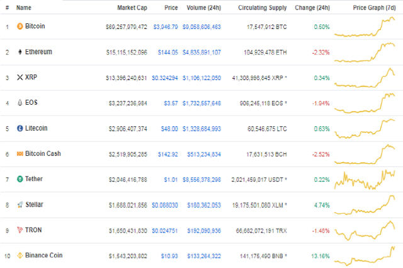The height and width of the screenshot is (268, 403).
Task: Click the Ethereum diamond logo icon
Action: (x=20, y=52)
